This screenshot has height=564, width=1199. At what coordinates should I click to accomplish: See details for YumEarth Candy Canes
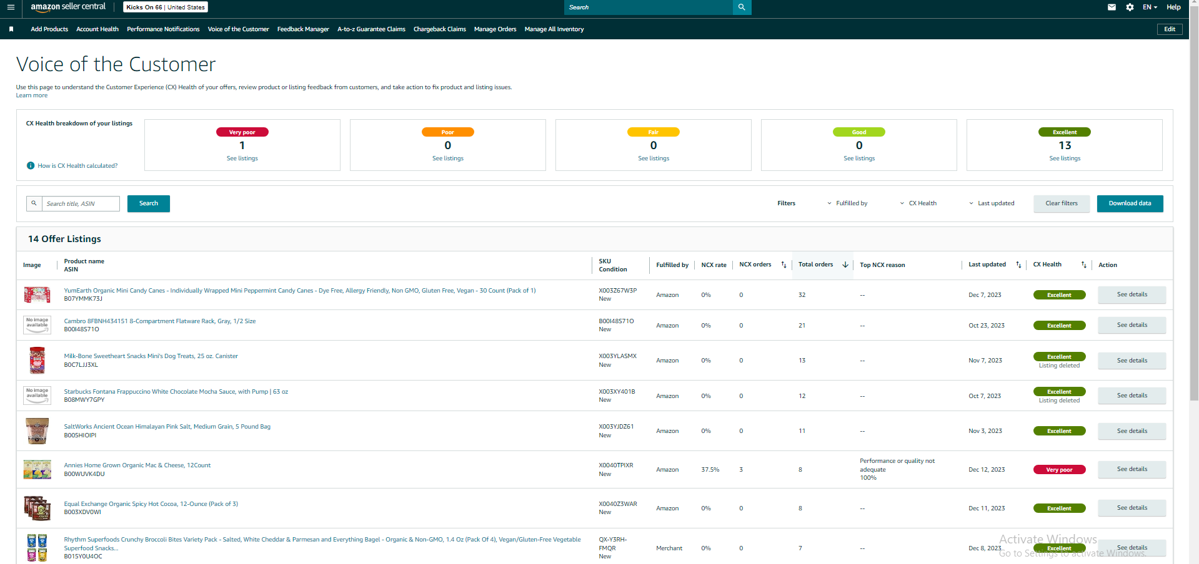pos(1132,294)
